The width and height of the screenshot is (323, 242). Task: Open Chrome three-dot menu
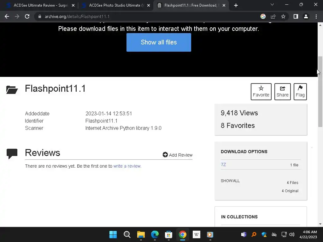316,16
